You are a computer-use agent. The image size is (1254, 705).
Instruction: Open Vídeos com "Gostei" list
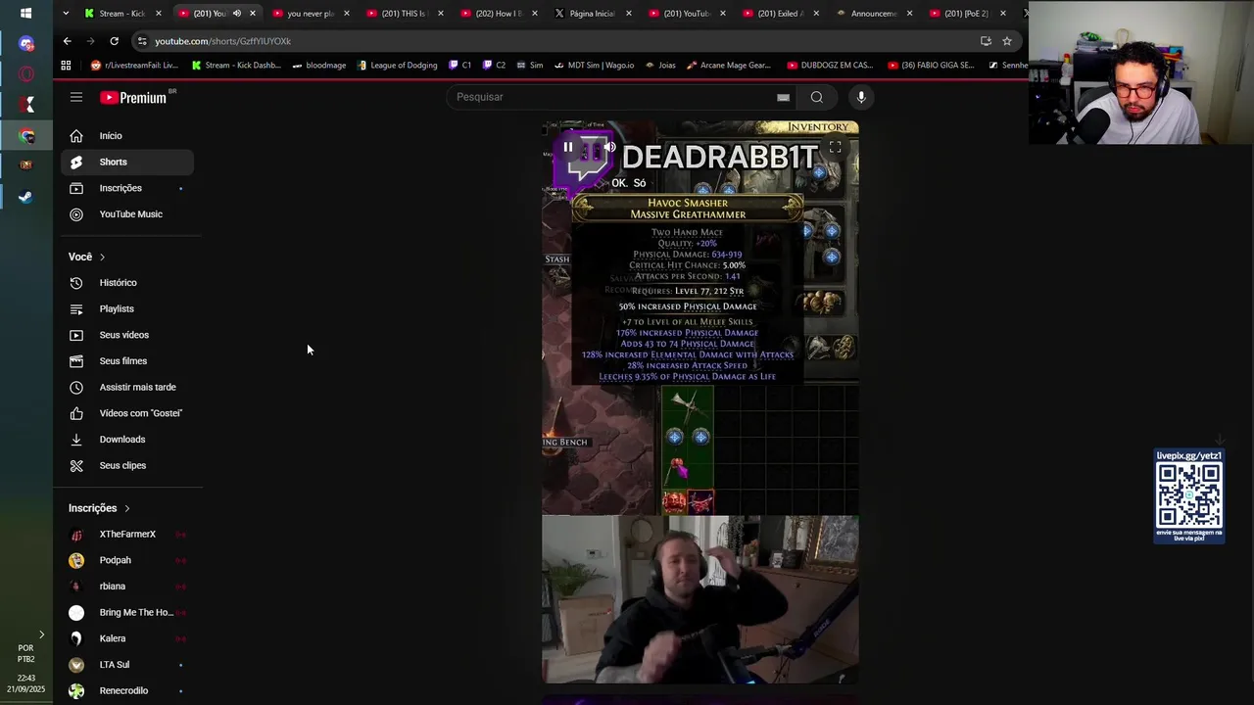click(127, 413)
